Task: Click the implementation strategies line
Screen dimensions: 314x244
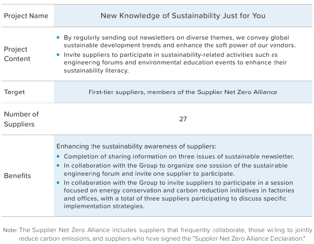Action: pyautogui.click(x=104, y=206)
